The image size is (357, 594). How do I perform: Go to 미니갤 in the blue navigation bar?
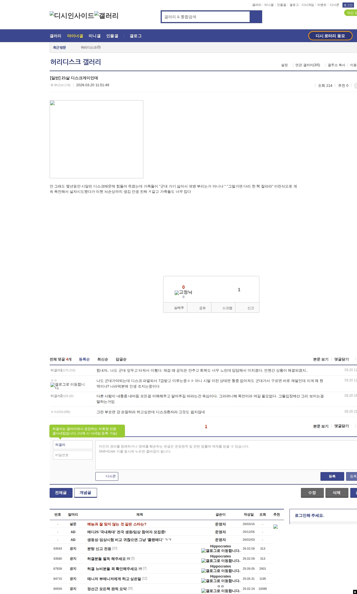(x=95, y=36)
